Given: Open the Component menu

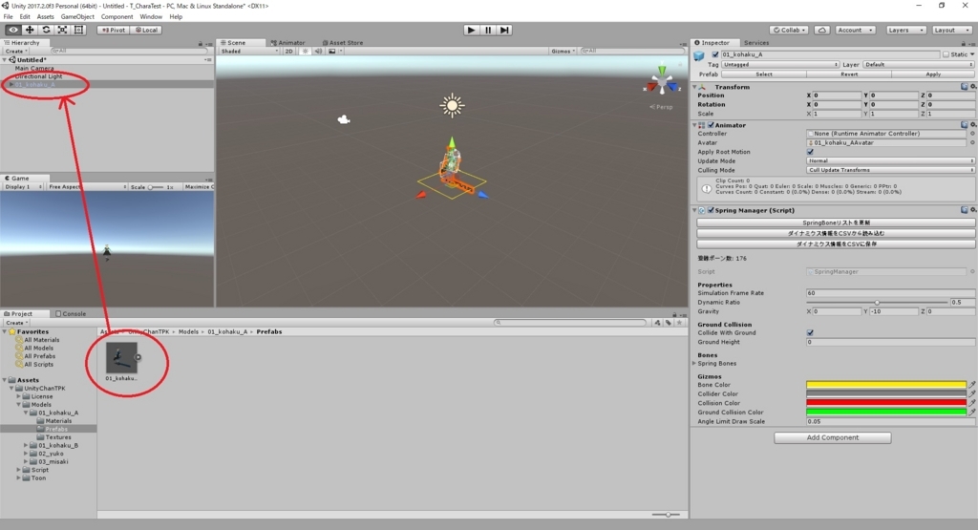Looking at the screenshot, I should 117,17.
